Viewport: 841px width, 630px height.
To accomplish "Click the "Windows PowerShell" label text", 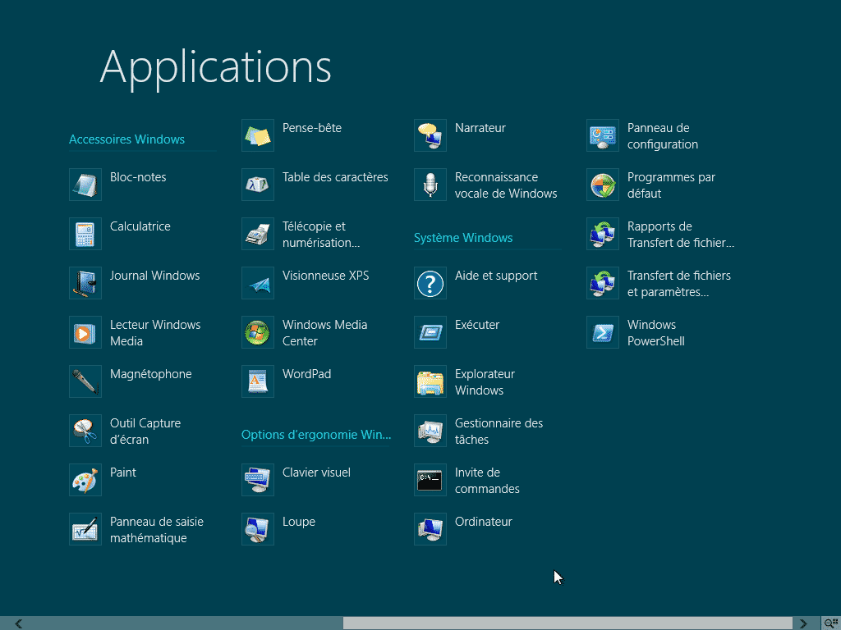I will (656, 333).
